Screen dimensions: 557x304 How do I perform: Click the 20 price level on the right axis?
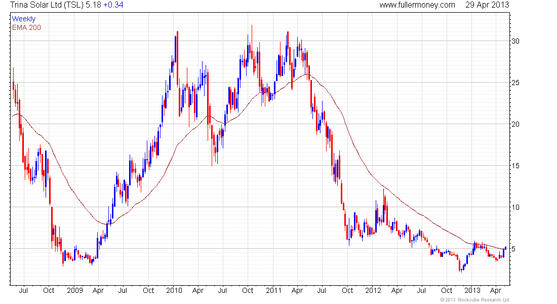(515, 125)
